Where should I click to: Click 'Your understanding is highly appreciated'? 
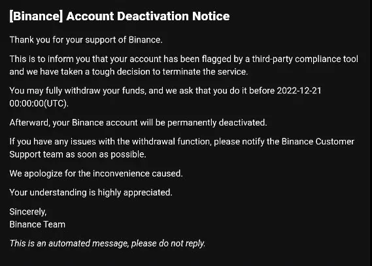click(x=91, y=193)
